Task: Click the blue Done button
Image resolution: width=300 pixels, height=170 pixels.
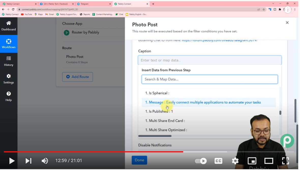Action: (139, 160)
